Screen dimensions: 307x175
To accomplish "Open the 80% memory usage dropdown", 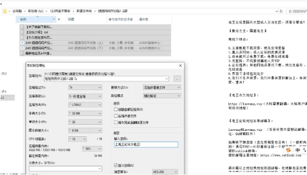I will pyautogui.click(x=92, y=149).
